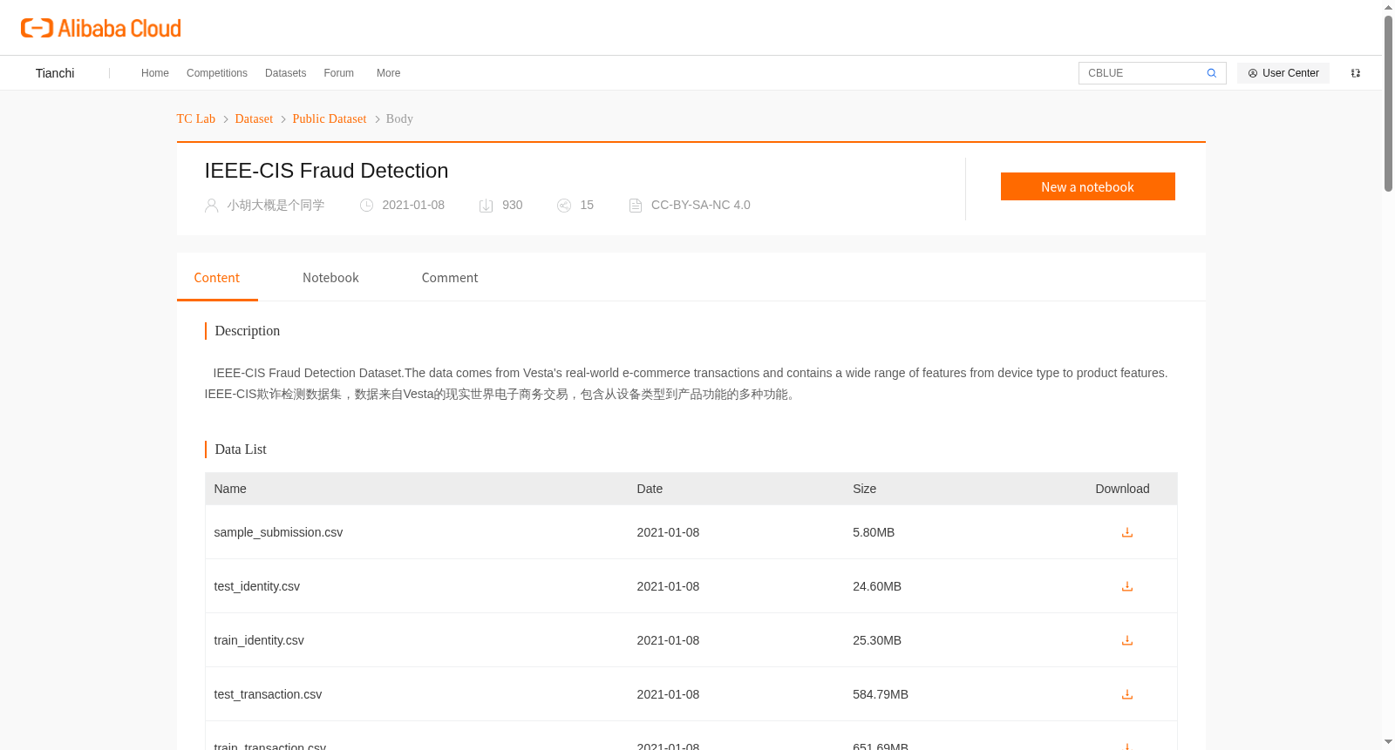Click the 25.30MB size value
This screenshot has height=750, width=1395.
[877, 640]
